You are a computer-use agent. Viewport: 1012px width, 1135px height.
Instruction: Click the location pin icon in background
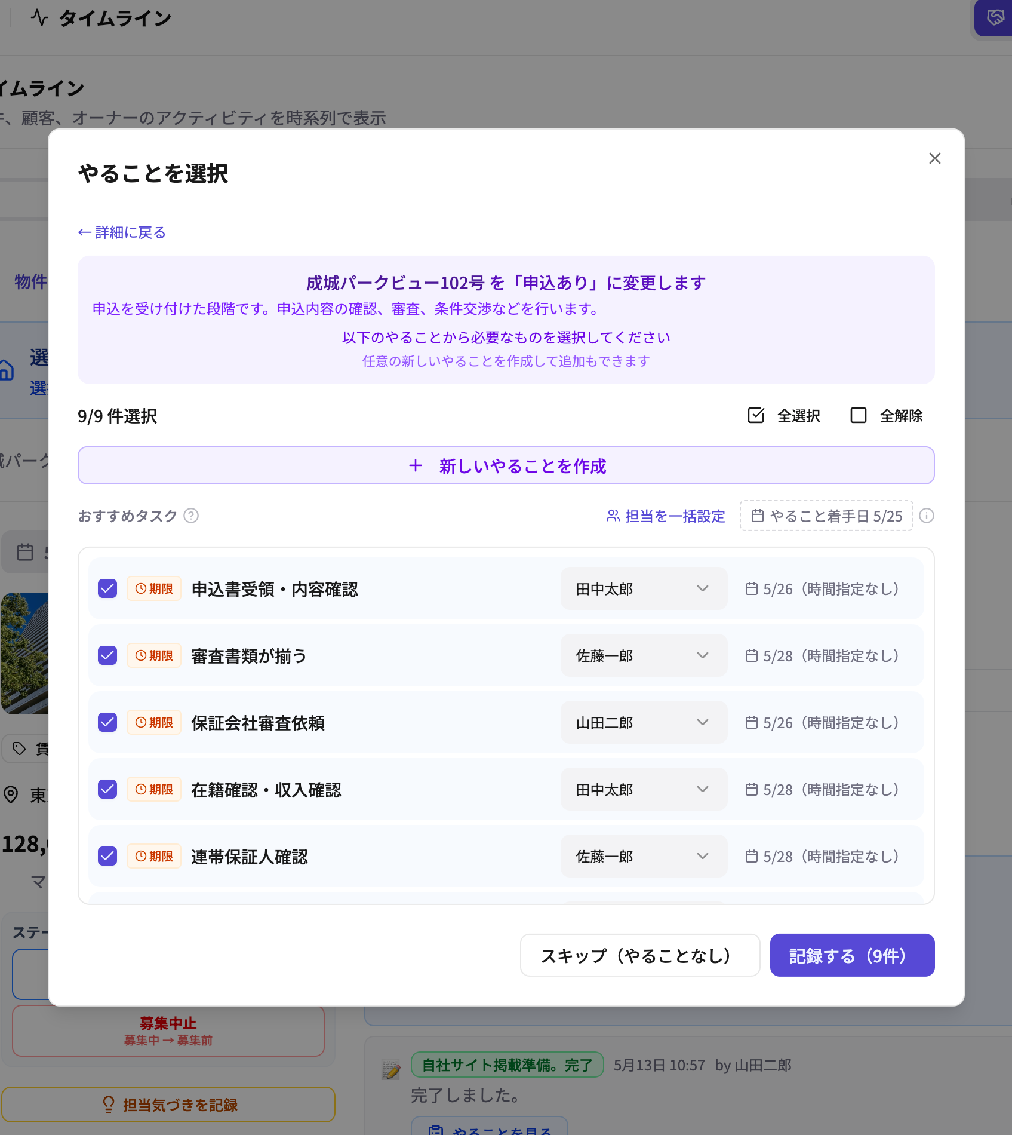tap(11, 794)
